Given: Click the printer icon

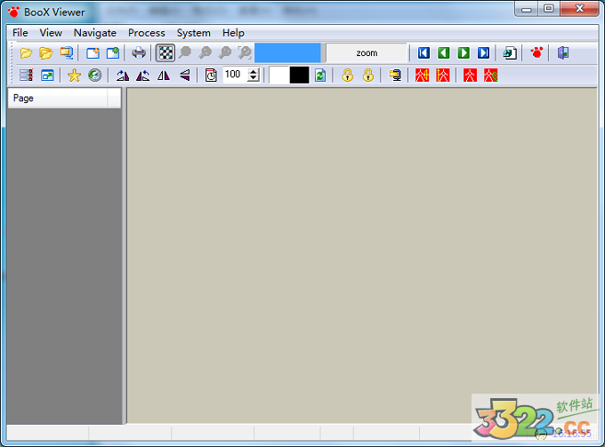Looking at the screenshot, I should coord(139,52).
